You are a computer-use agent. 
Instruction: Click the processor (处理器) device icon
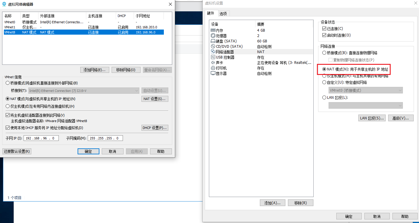[x=213, y=36]
